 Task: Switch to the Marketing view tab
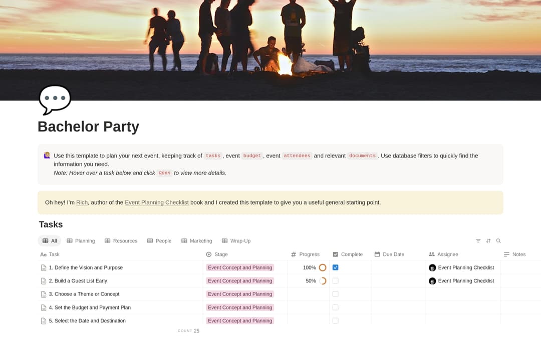click(x=197, y=241)
